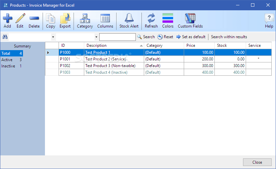Image resolution: width=276 pixels, height=169 pixels.
Task: Close the Products window via Close button
Action: (x=257, y=162)
